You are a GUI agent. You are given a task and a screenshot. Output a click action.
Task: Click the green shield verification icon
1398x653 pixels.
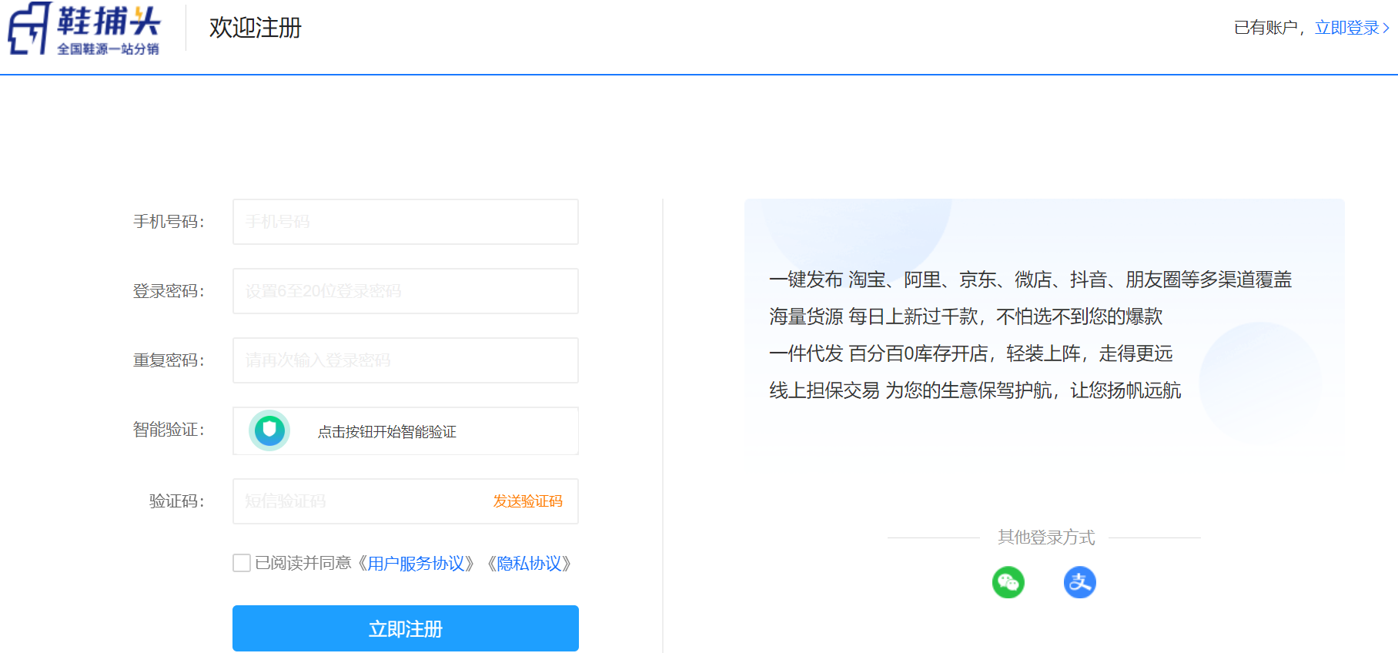click(x=269, y=430)
